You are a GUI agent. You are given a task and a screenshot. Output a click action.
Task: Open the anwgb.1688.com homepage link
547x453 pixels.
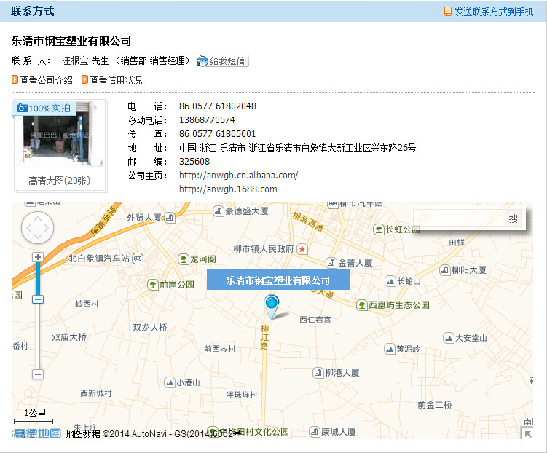tap(228, 189)
